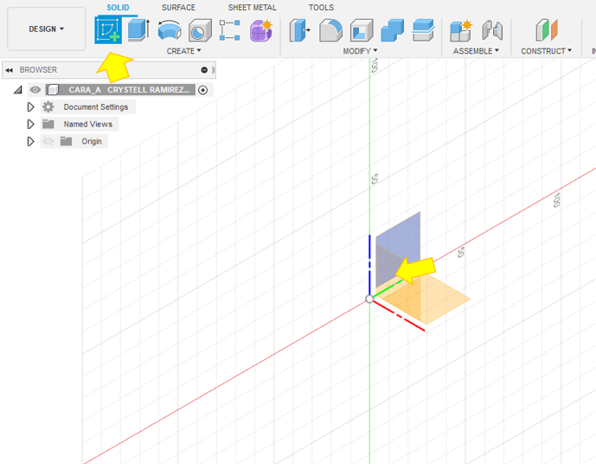Switch to the TOOLS tab

point(321,8)
